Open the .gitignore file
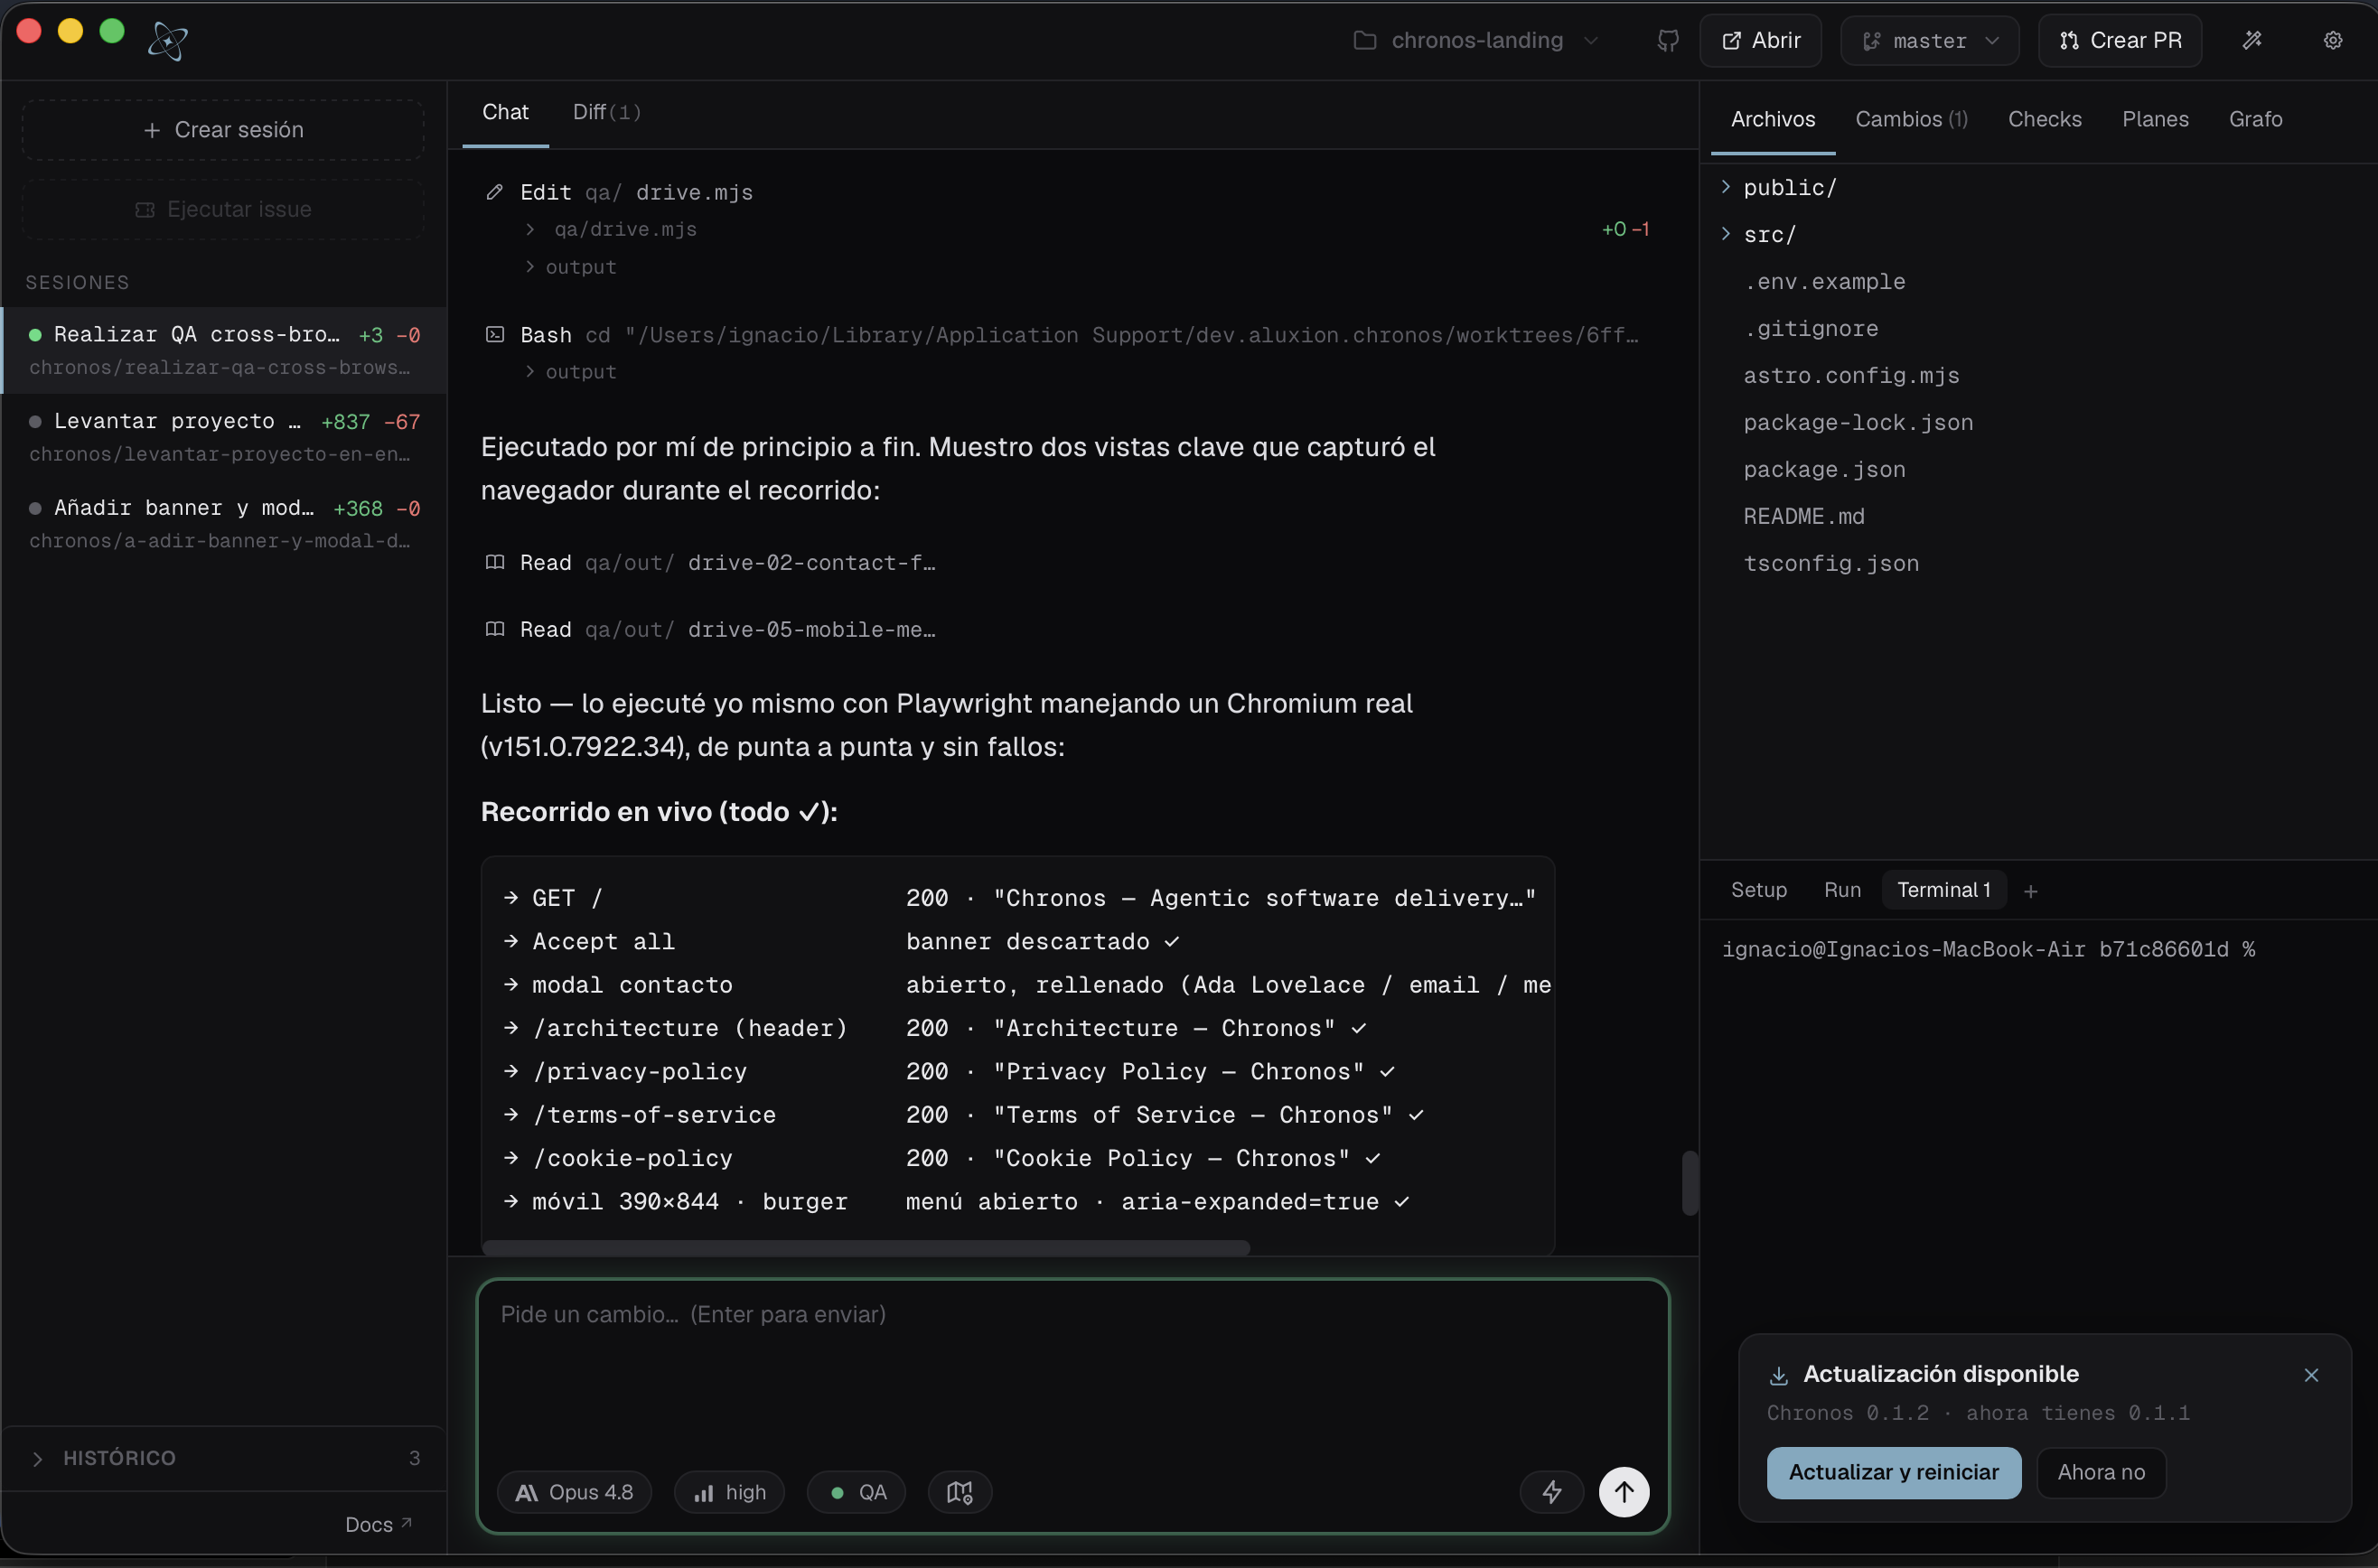Viewport: 2378px width, 1568px height. [x=1811, y=329]
